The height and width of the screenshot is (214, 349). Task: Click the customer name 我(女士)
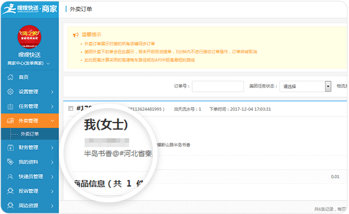tap(106, 124)
